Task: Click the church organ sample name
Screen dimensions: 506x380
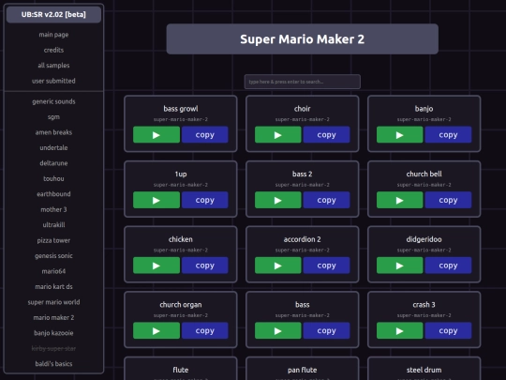Action: pos(181,305)
